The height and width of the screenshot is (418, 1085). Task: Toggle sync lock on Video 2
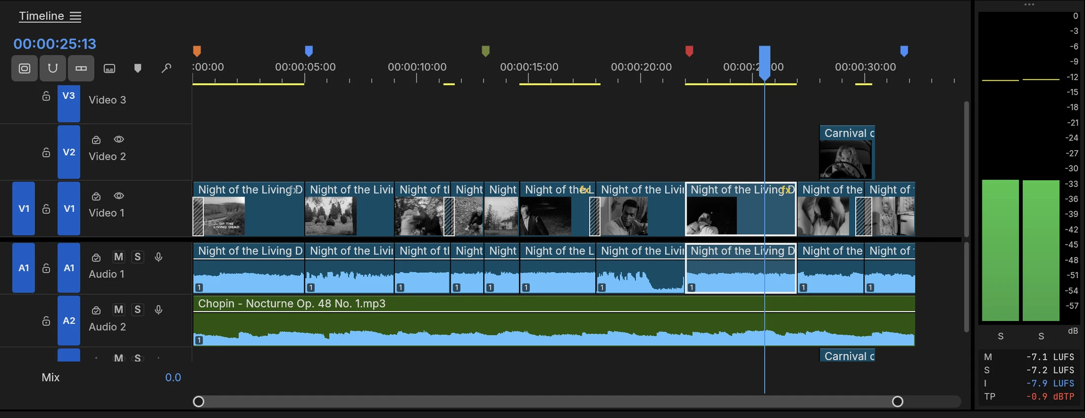click(96, 140)
